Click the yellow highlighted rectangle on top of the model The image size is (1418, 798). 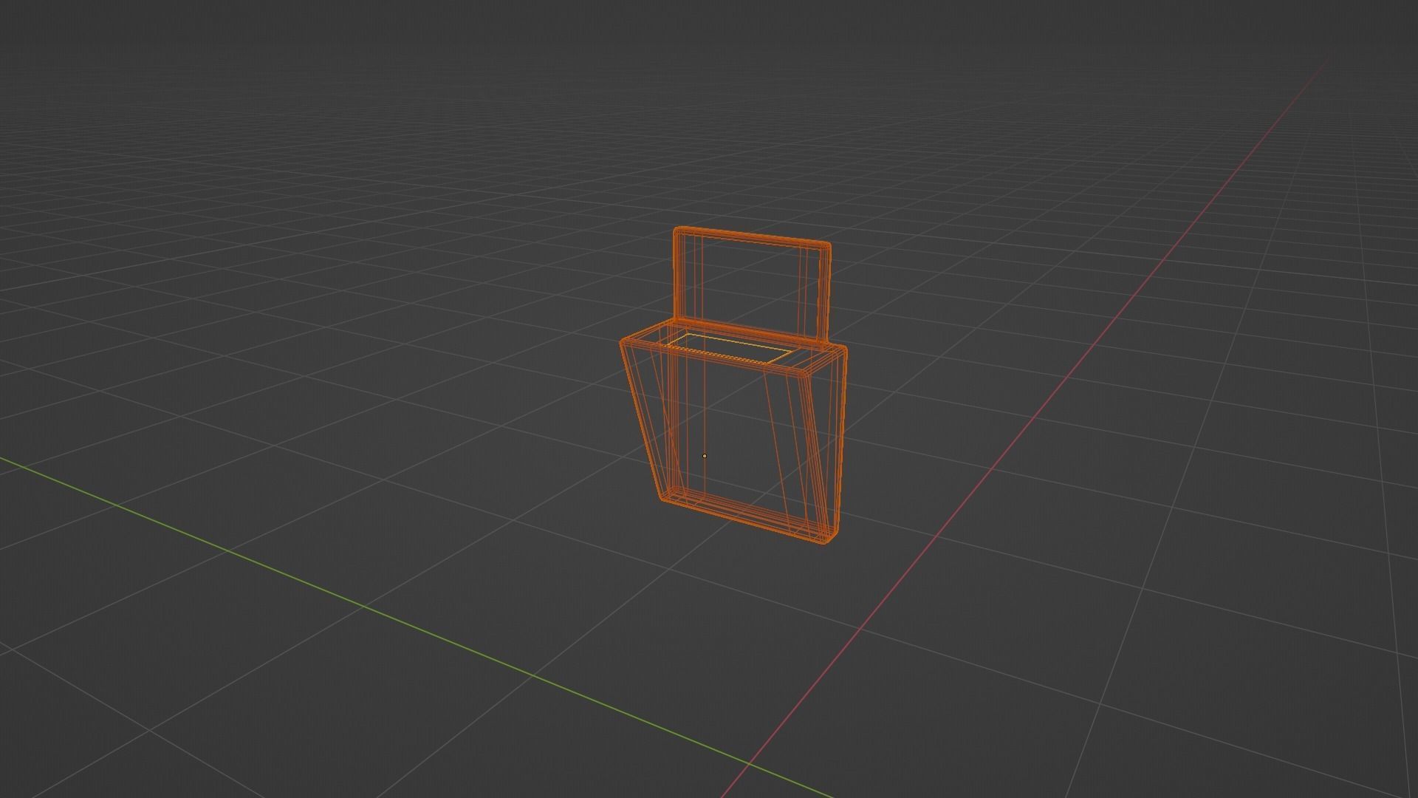[x=729, y=348]
